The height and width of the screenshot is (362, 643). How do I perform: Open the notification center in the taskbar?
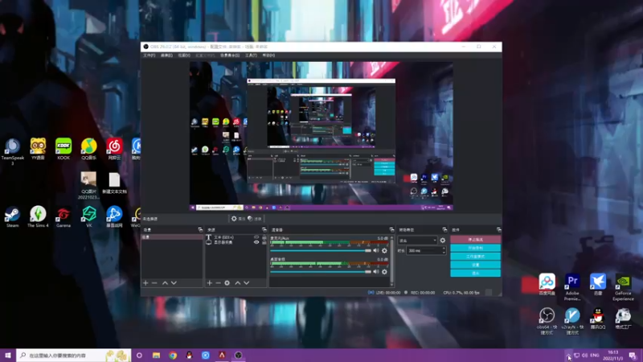(x=633, y=356)
